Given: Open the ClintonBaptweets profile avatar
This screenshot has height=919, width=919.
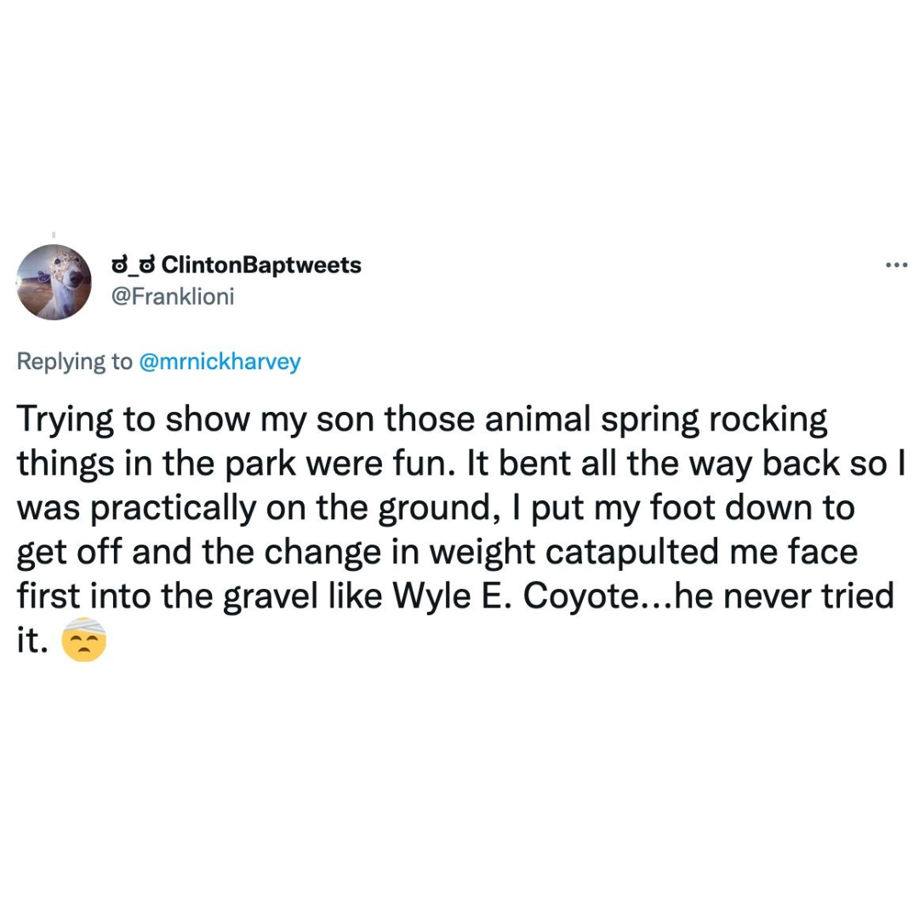Looking at the screenshot, I should click(x=54, y=283).
